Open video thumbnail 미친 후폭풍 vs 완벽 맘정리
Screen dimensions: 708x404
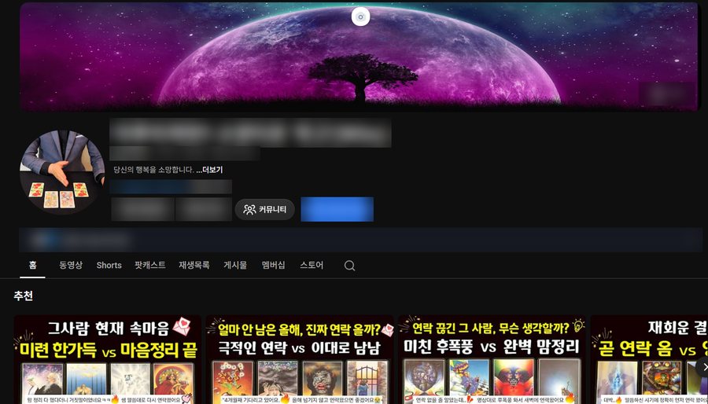pyautogui.click(x=492, y=359)
